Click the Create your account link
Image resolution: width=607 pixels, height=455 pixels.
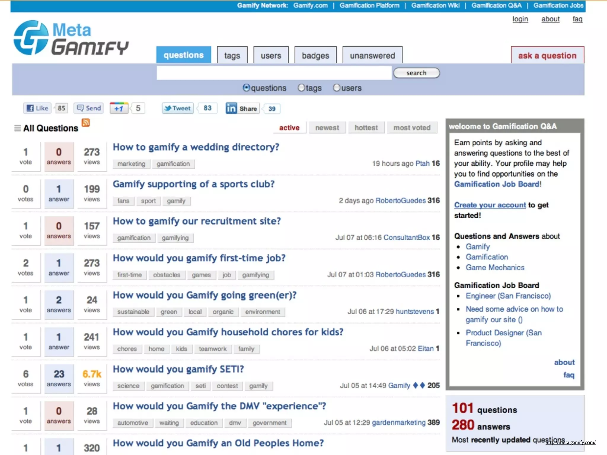pyautogui.click(x=490, y=205)
